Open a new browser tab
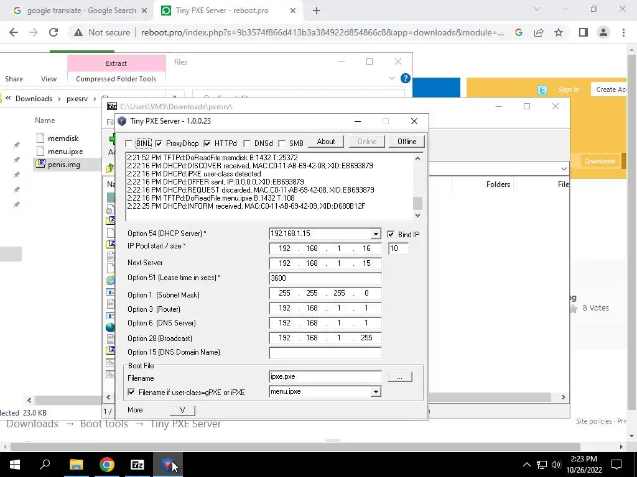637x477 pixels. tap(317, 11)
